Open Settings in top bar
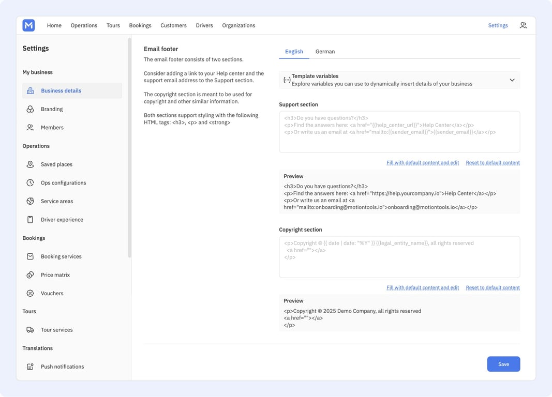552x397 pixels. [498, 25]
